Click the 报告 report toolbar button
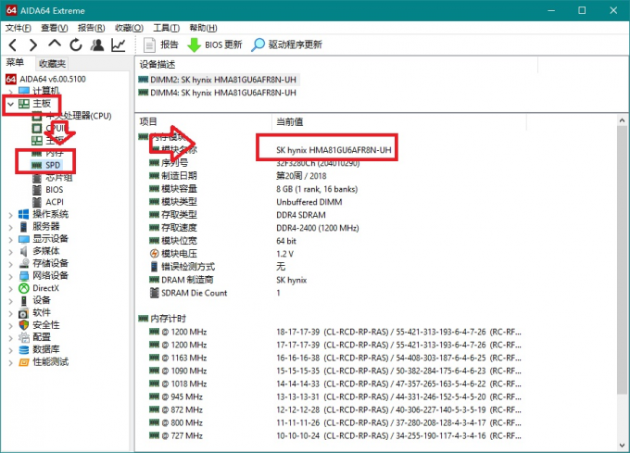The image size is (630, 453). pyautogui.click(x=162, y=44)
